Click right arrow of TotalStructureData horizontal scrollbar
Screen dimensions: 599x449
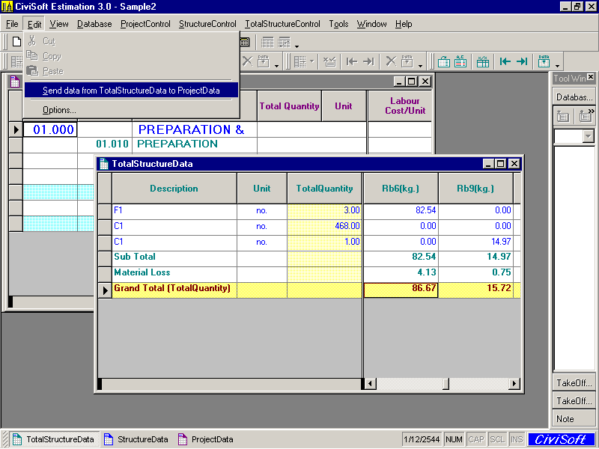[x=514, y=383]
